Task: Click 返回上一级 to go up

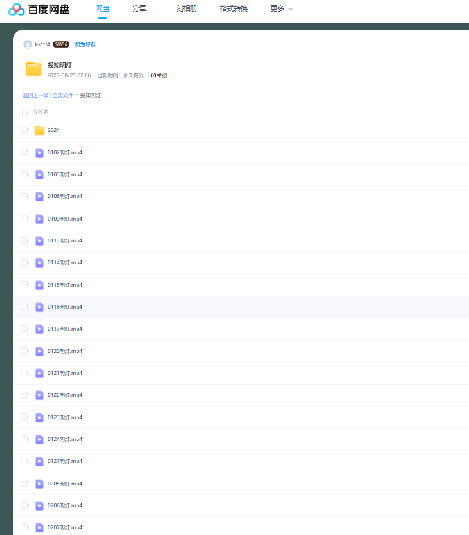Action: [x=35, y=95]
